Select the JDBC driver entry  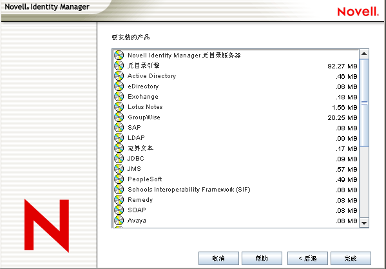point(236,159)
